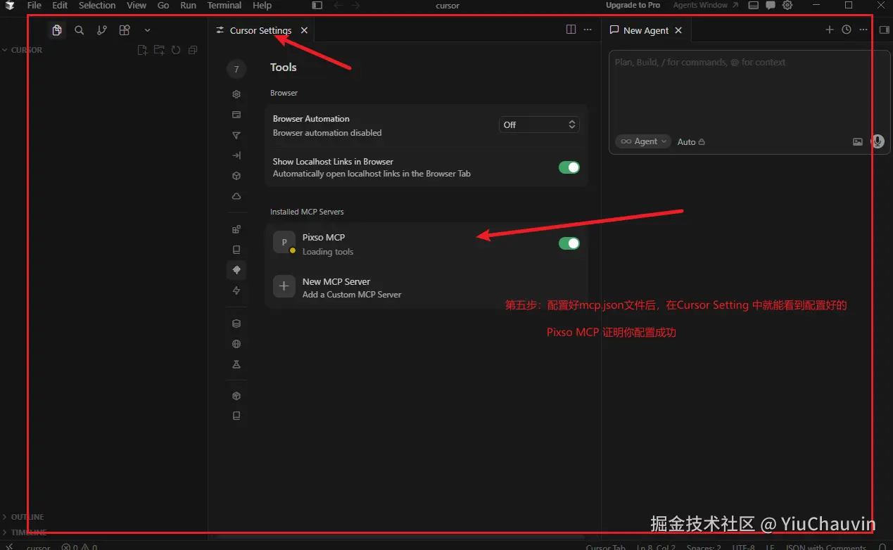Create a new file in CURSOR explorer

[x=142, y=50]
